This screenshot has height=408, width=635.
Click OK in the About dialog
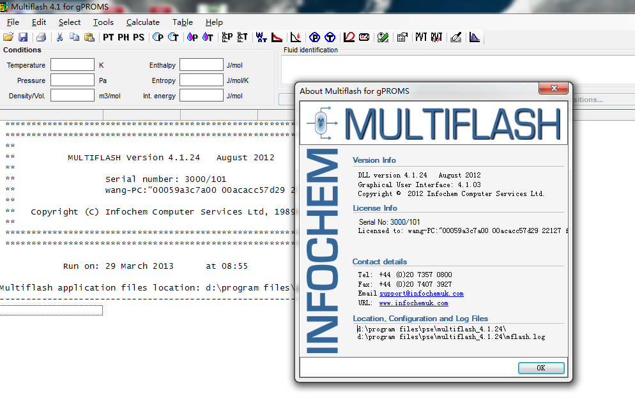click(541, 368)
